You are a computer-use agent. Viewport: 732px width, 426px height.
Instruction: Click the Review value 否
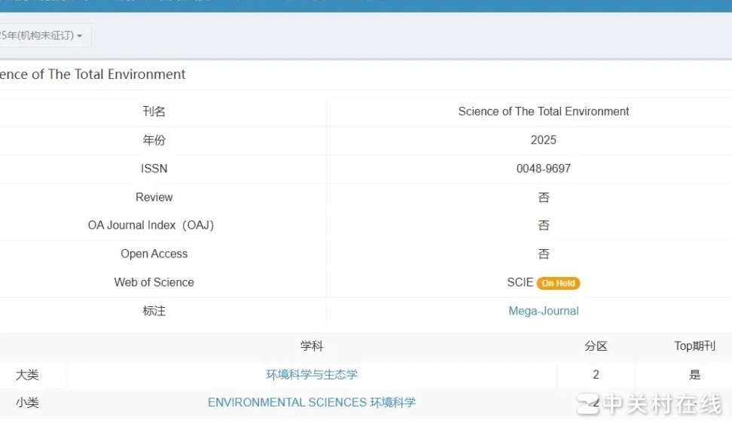[544, 197]
